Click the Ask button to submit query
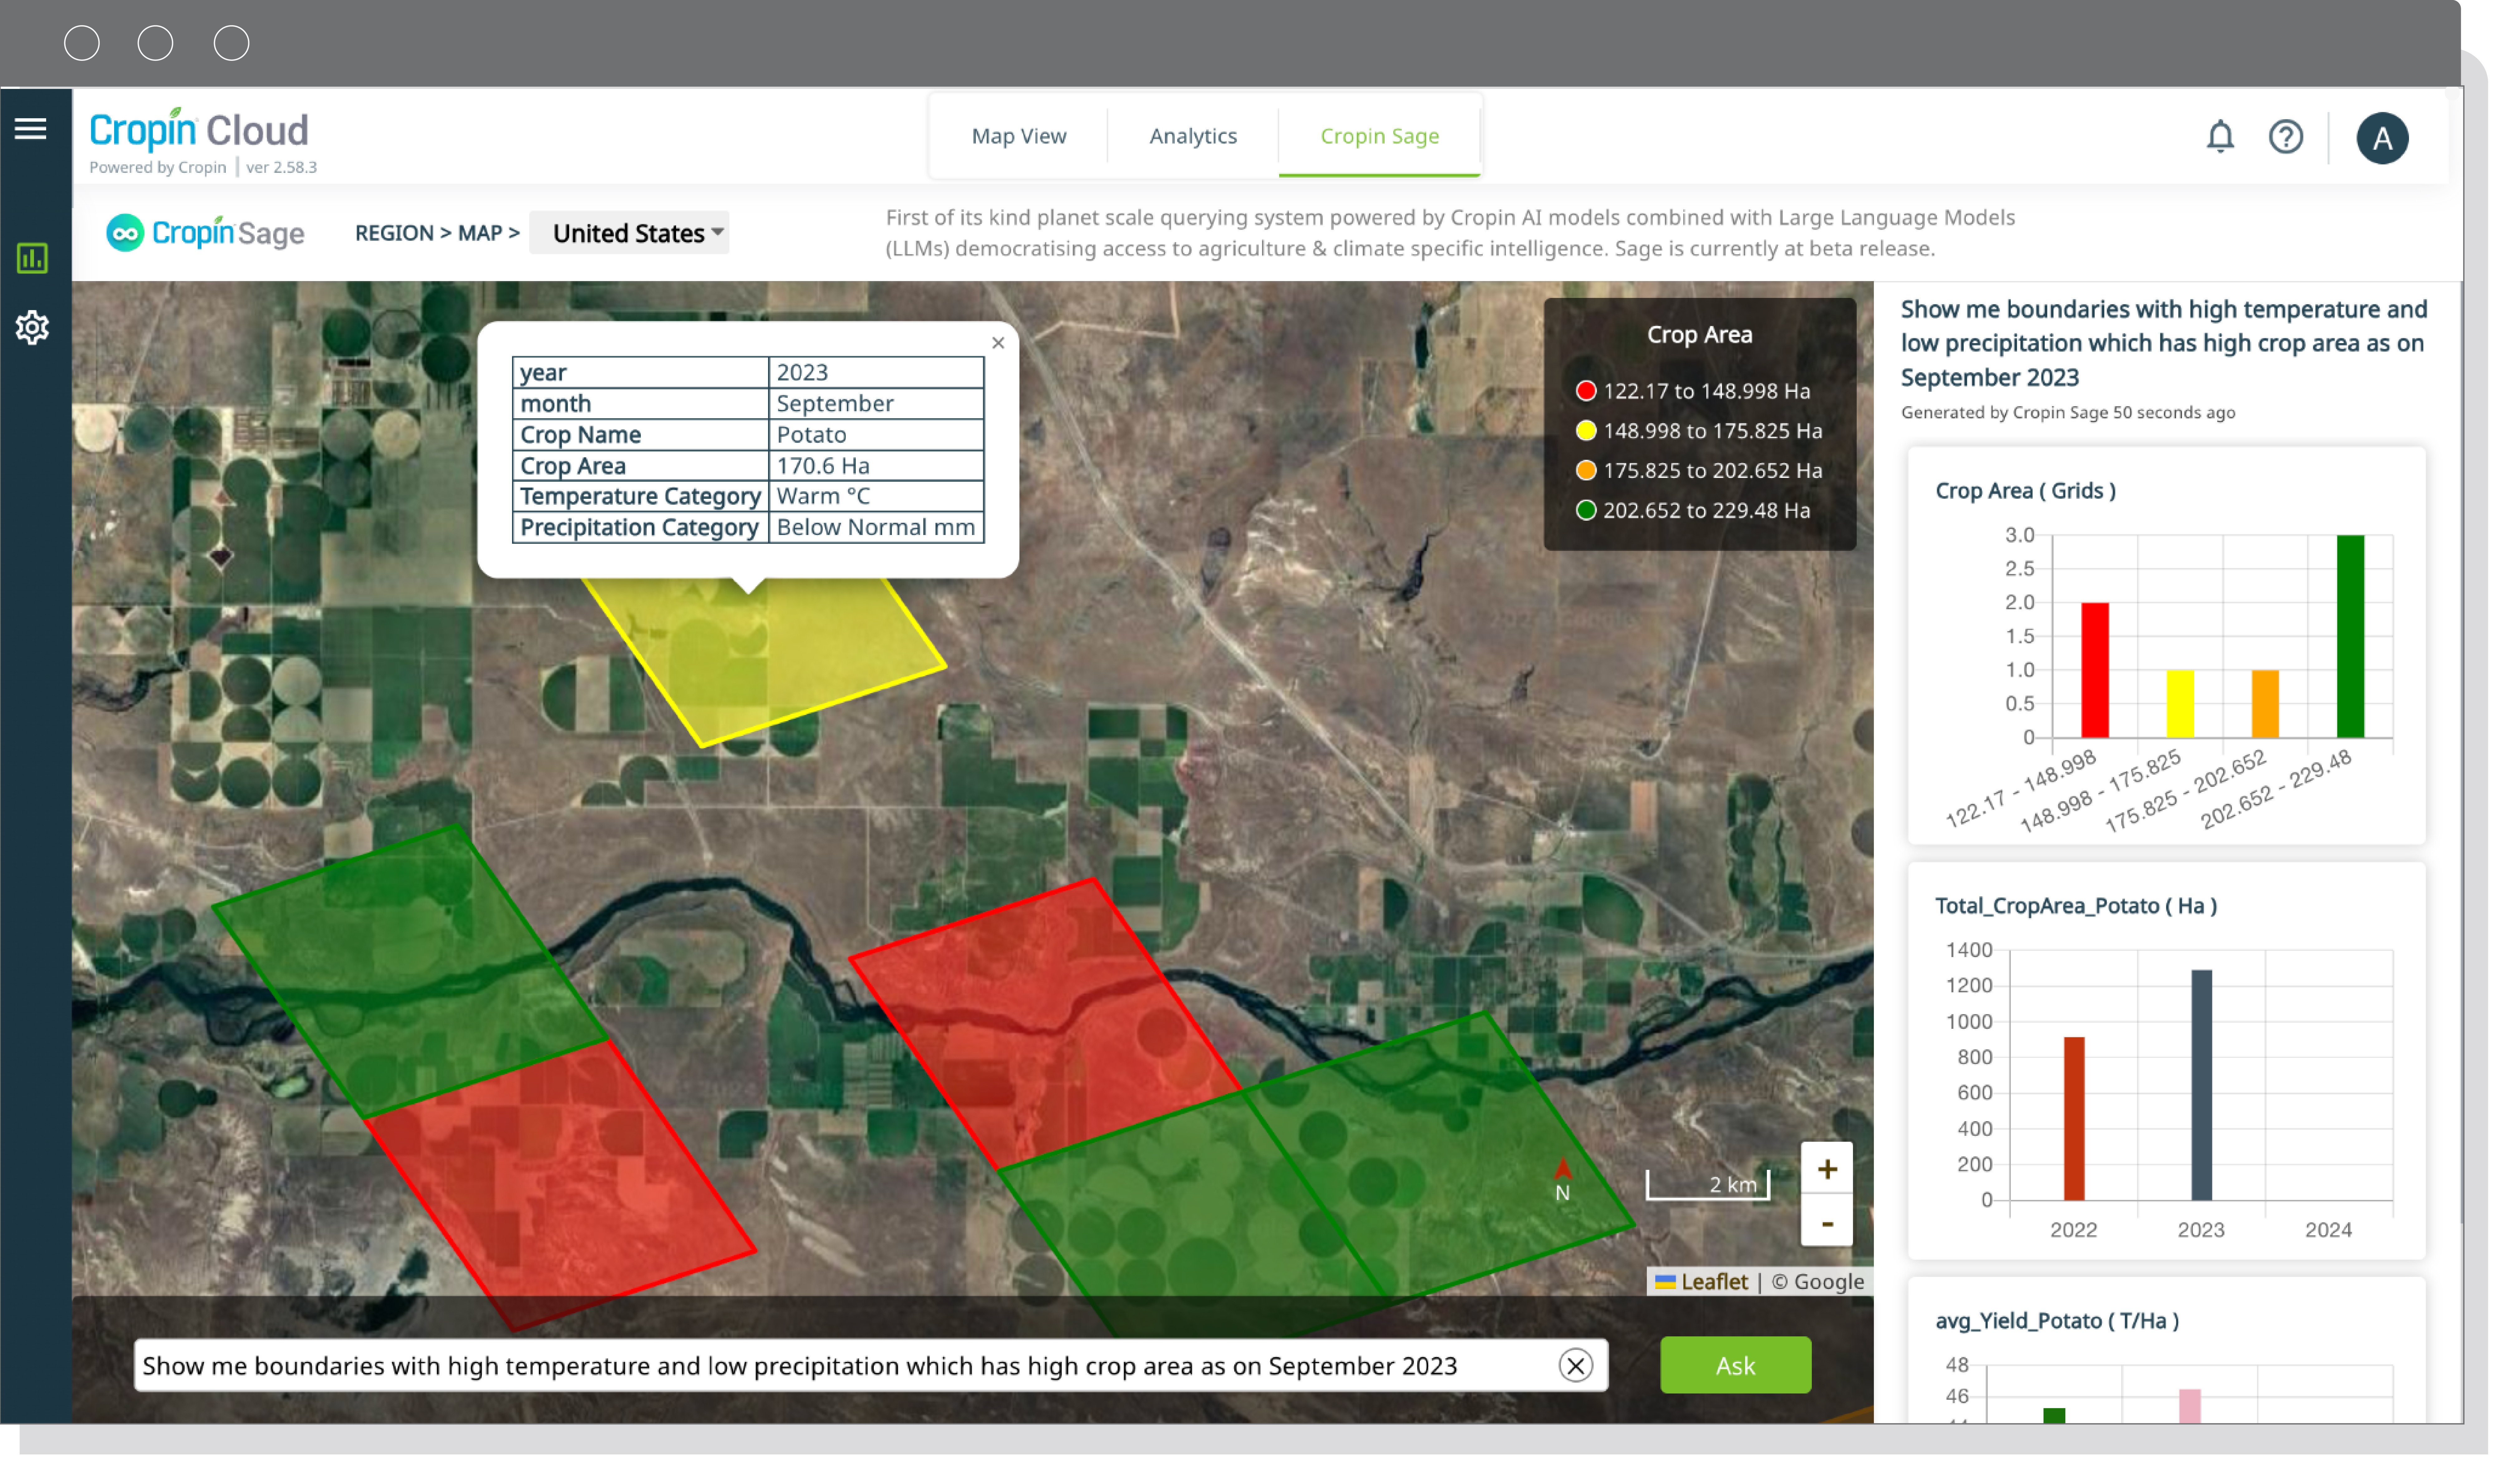 click(1735, 1365)
